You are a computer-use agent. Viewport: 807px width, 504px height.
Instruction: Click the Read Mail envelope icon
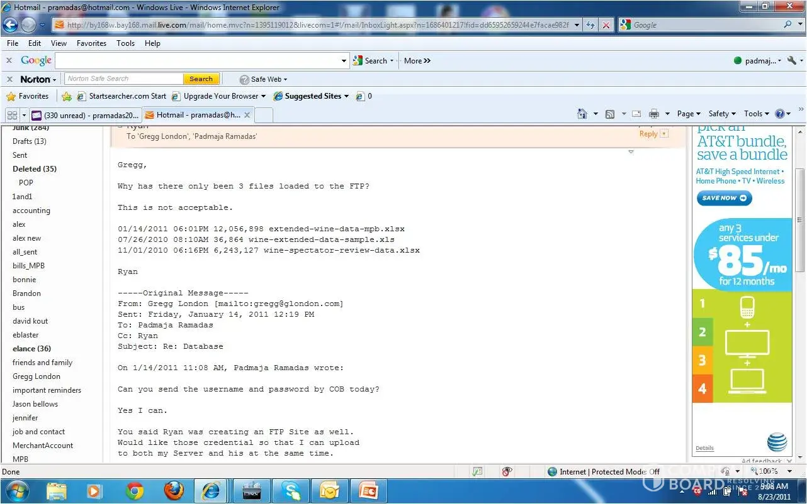coord(636,114)
